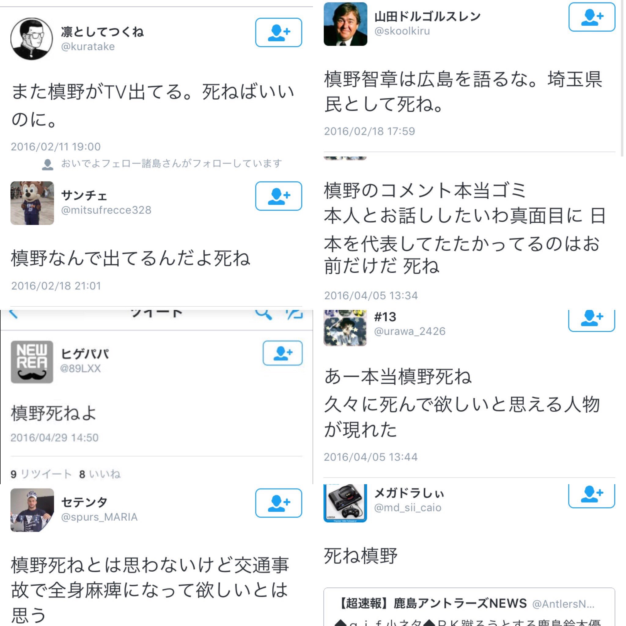The image size is (626, 626).
Task: View the 8 いいね list
Action: 100,474
